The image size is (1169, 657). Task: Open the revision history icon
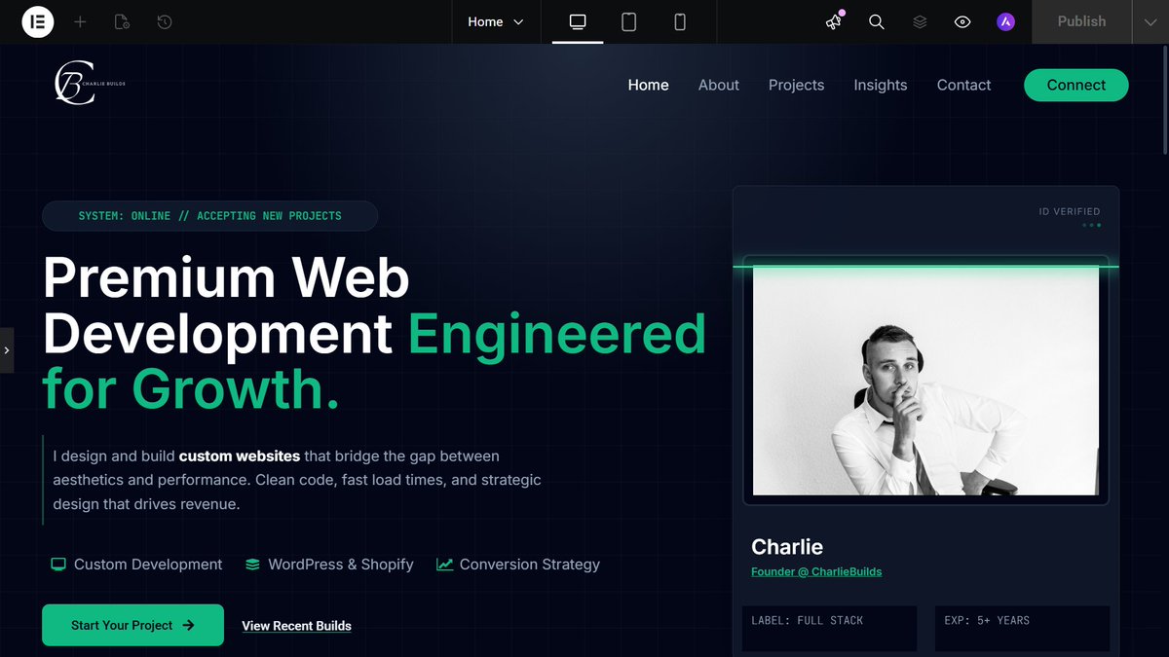click(x=165, y=21)
